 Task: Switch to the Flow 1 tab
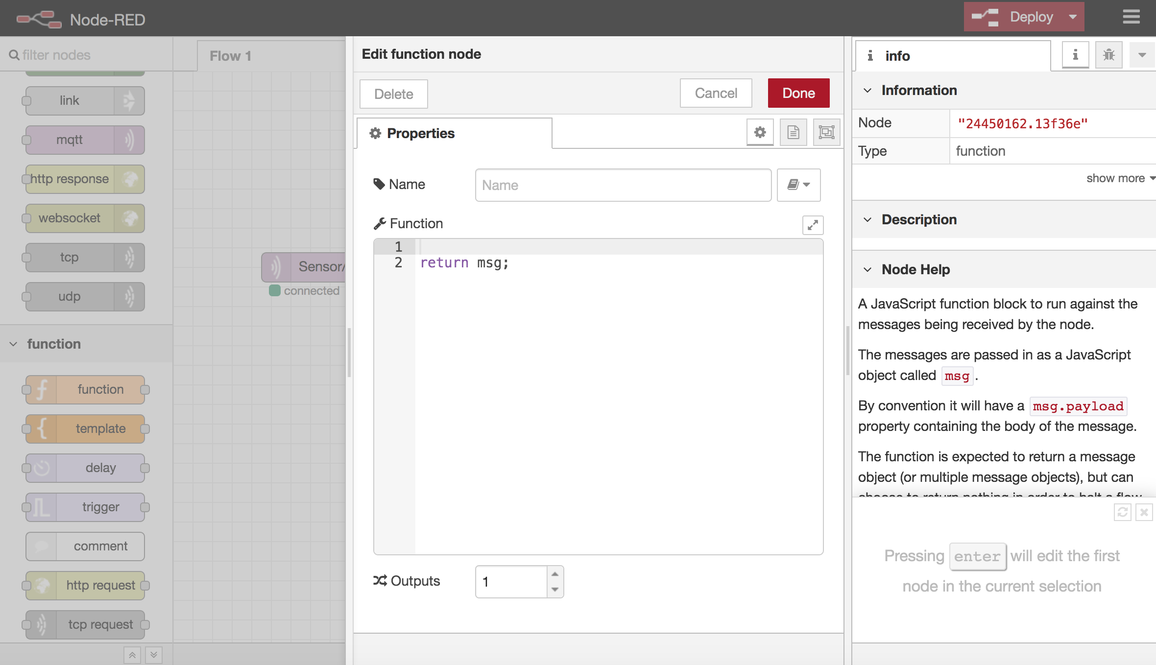tap(271, 56)
